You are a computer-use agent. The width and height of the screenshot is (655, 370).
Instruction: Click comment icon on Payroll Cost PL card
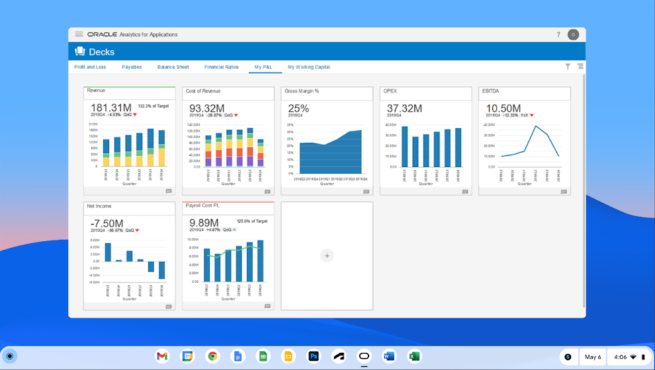click(267, 306)
